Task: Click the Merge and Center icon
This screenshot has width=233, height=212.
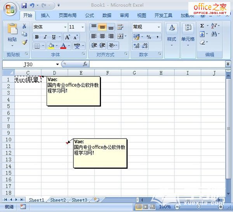Action: click(120, 36)
